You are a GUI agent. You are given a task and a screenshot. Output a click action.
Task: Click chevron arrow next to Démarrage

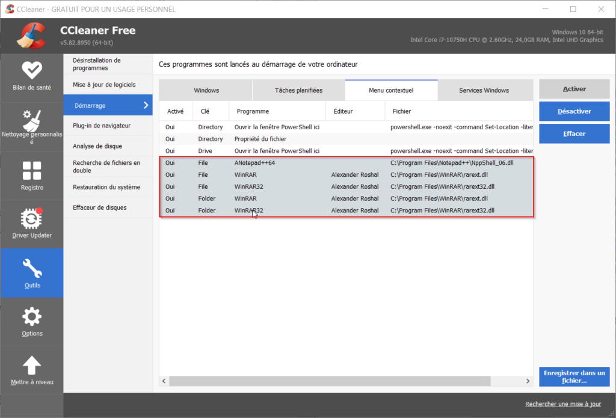(146, 105)
